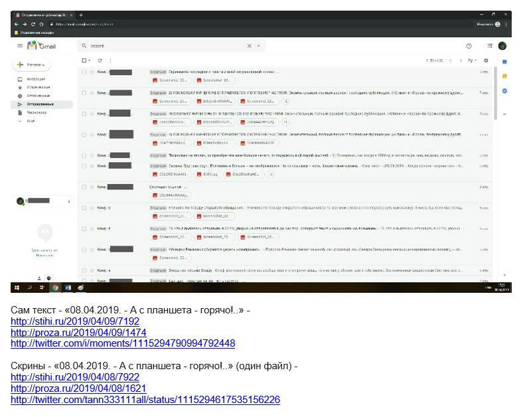Screen dimensions: 523x417
Task: Refresh the Gmail message list
Action: pyautogui.click(x=100, y=60)
